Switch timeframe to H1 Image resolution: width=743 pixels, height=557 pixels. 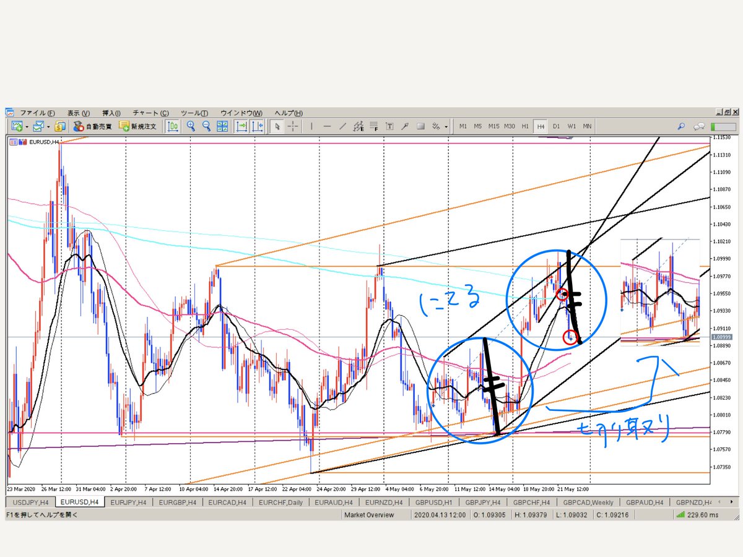coord(525,126)
